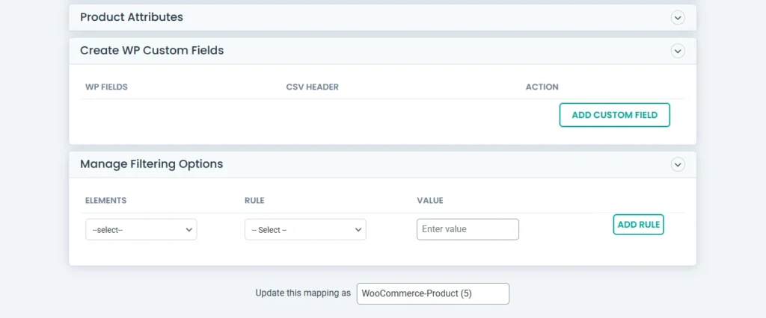Click the "Update this mapping as" label
The height and width of the screenshot is (318, 766).
click(303, 293)
